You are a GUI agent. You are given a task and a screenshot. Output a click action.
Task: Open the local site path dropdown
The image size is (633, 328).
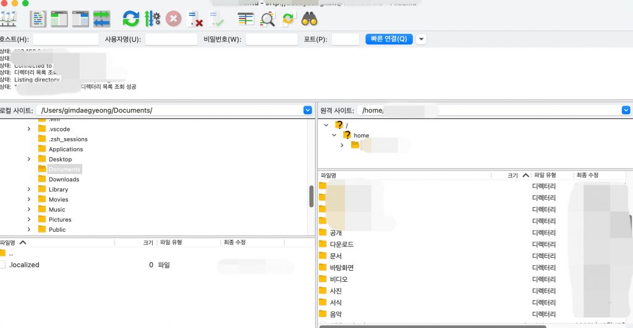coord(307,110)
